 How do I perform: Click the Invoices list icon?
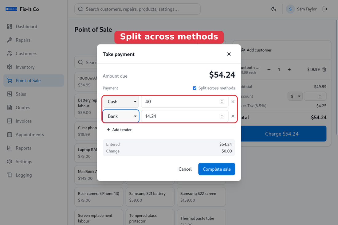pos(10,121)
